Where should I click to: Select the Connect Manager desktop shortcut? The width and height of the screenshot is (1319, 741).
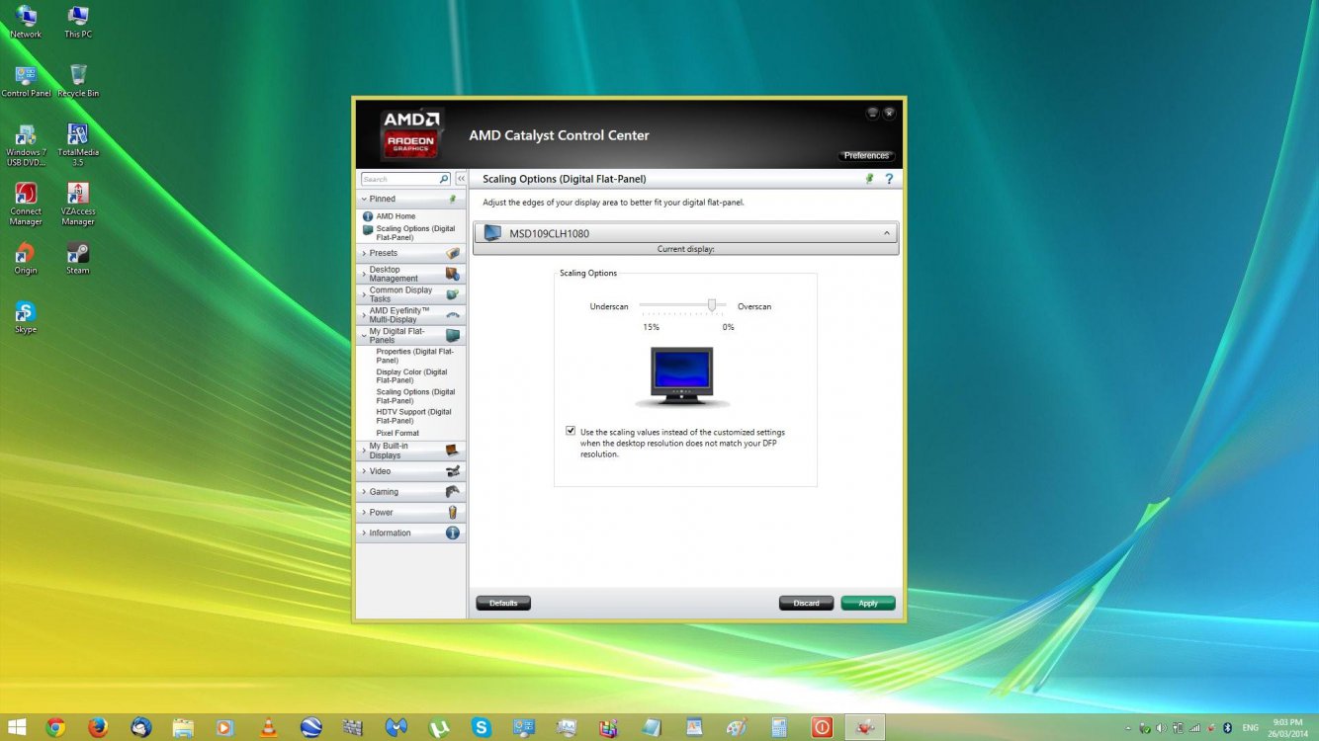(26, 204)
